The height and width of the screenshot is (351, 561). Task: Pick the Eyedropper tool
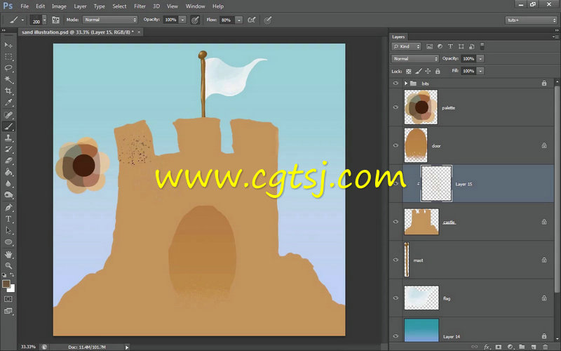coord(8,102)
